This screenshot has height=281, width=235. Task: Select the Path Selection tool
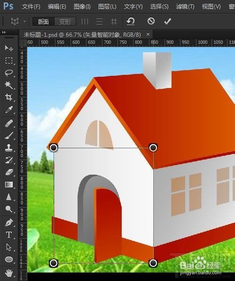point(9,247)
